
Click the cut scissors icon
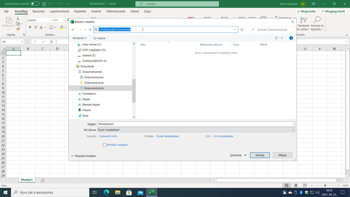(18, 18)
